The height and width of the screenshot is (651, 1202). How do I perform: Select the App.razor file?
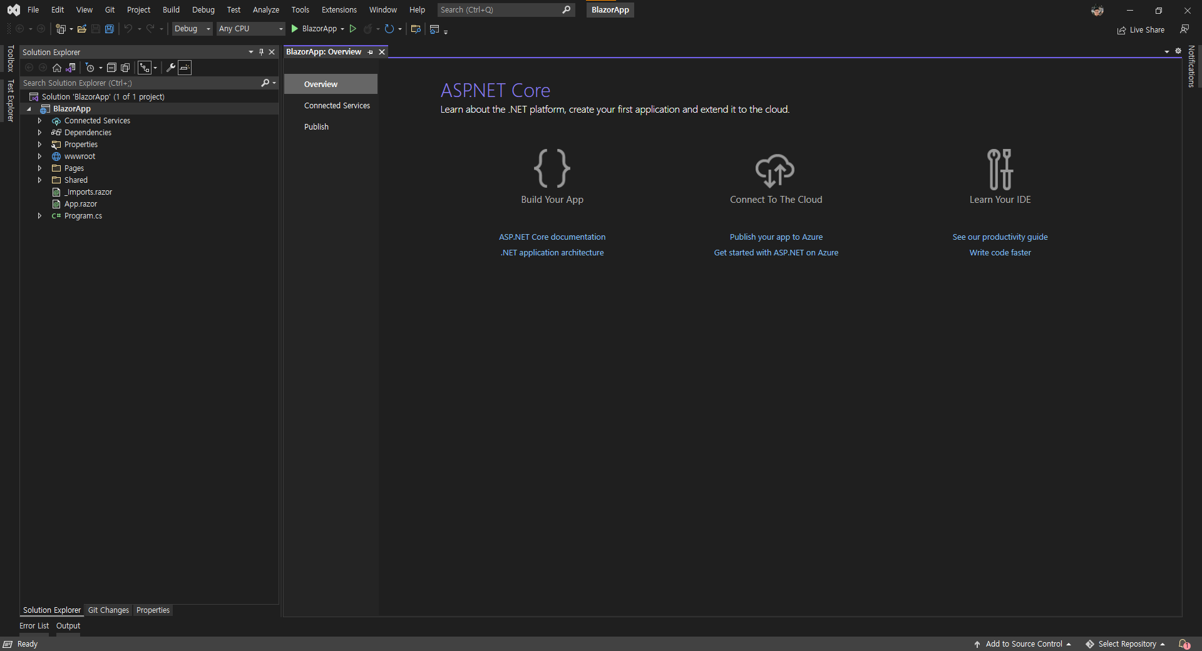pos(81,204)
